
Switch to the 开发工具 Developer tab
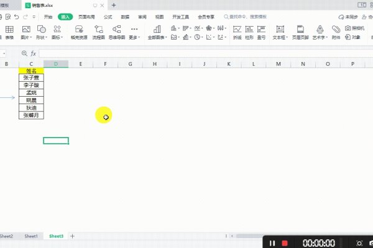click(180, 17)
